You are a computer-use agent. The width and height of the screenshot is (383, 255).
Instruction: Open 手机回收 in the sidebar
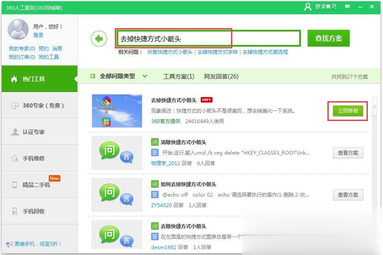pyautogui.click(x=40, y=211)
